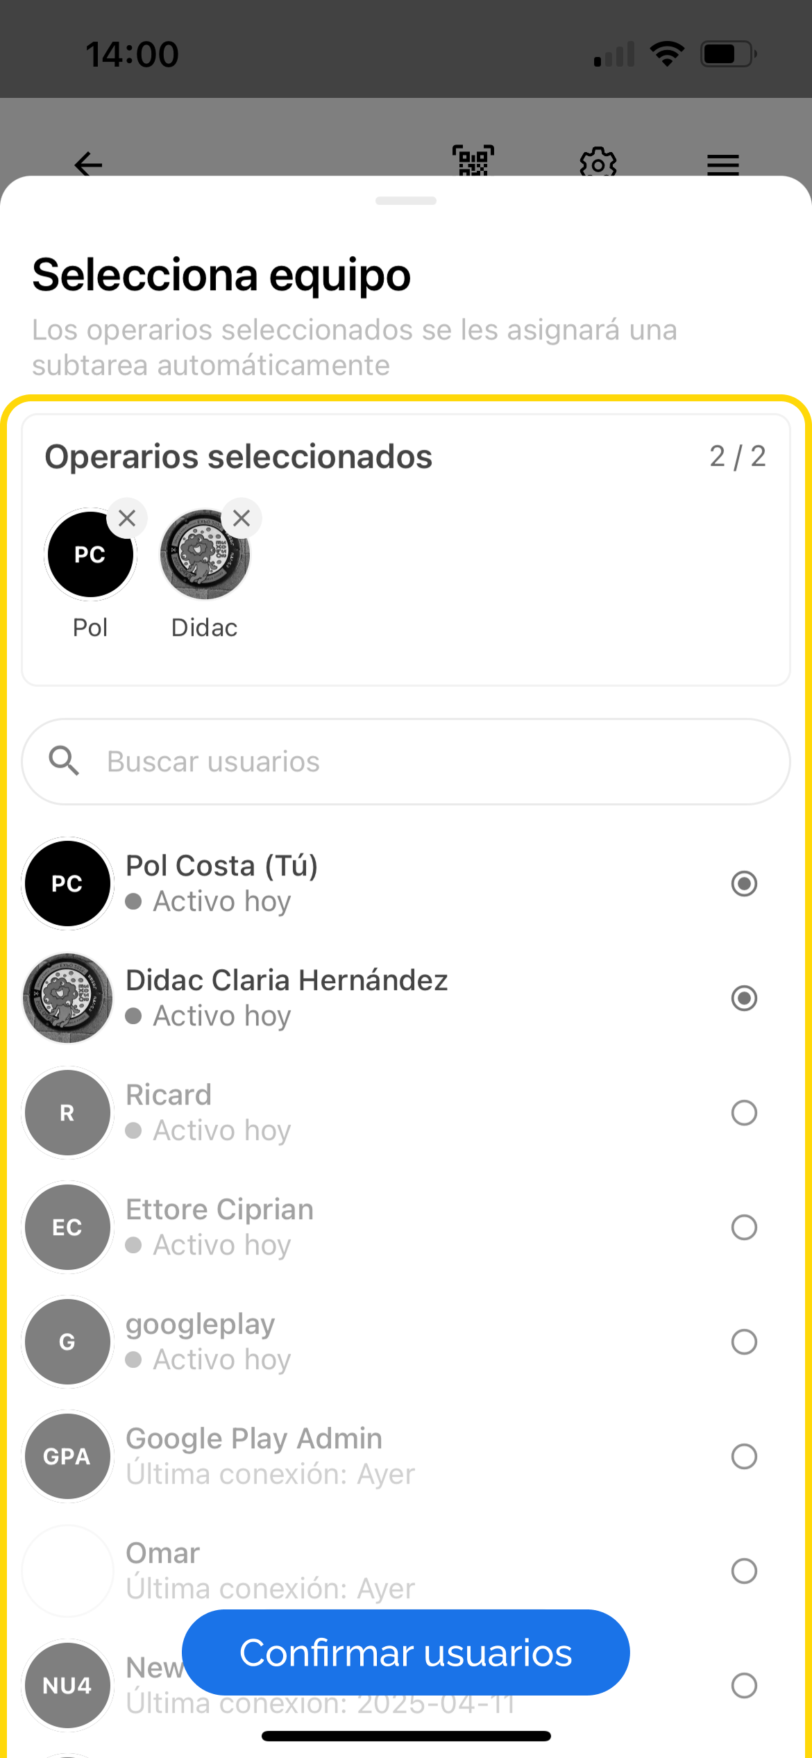
Task: Tap Didac's photo avatar in selected operators
Action: click(x=204, y=555)
